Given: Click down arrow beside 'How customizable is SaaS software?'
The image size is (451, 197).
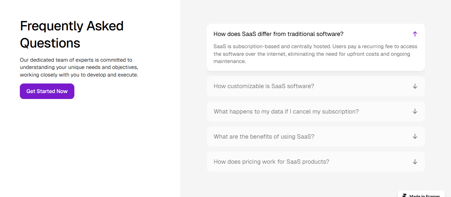Looking at the screenshot, I should pyautogui.click(x=415, y=86).
